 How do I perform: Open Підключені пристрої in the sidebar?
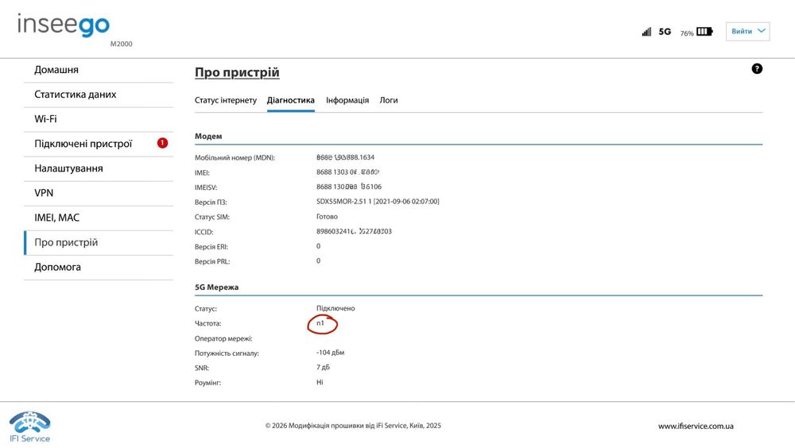(x=99, y=144)
